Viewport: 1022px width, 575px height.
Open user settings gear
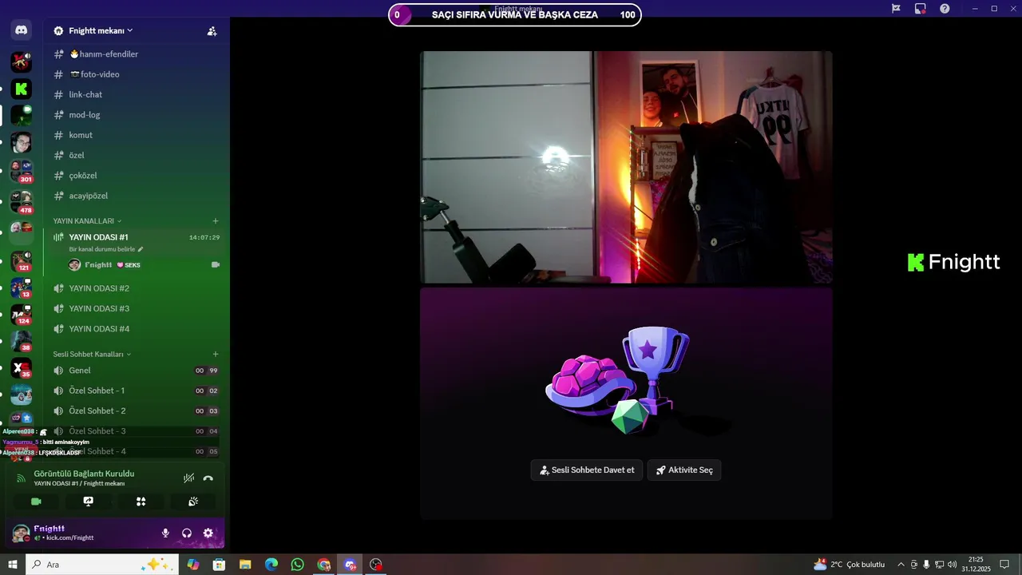(x=208, y=533)
